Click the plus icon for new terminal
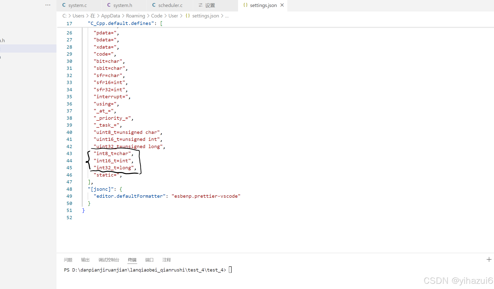Viewport: 494px width, 289px height. [x=489, y=260]
